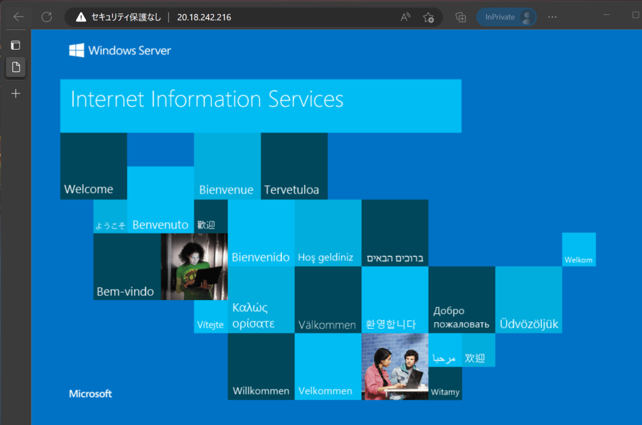Open the tab actions menu icon in sidebar
642x425 pixels.
[x=16, y=45]
